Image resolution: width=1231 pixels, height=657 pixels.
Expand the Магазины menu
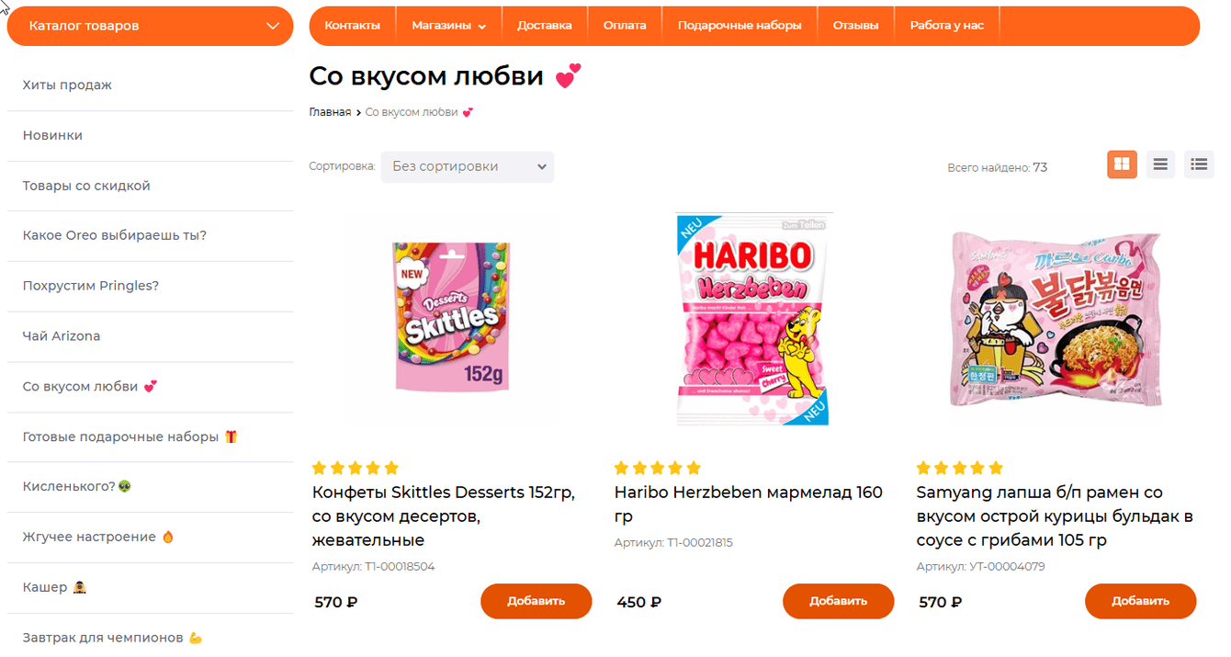coord(448,26)
